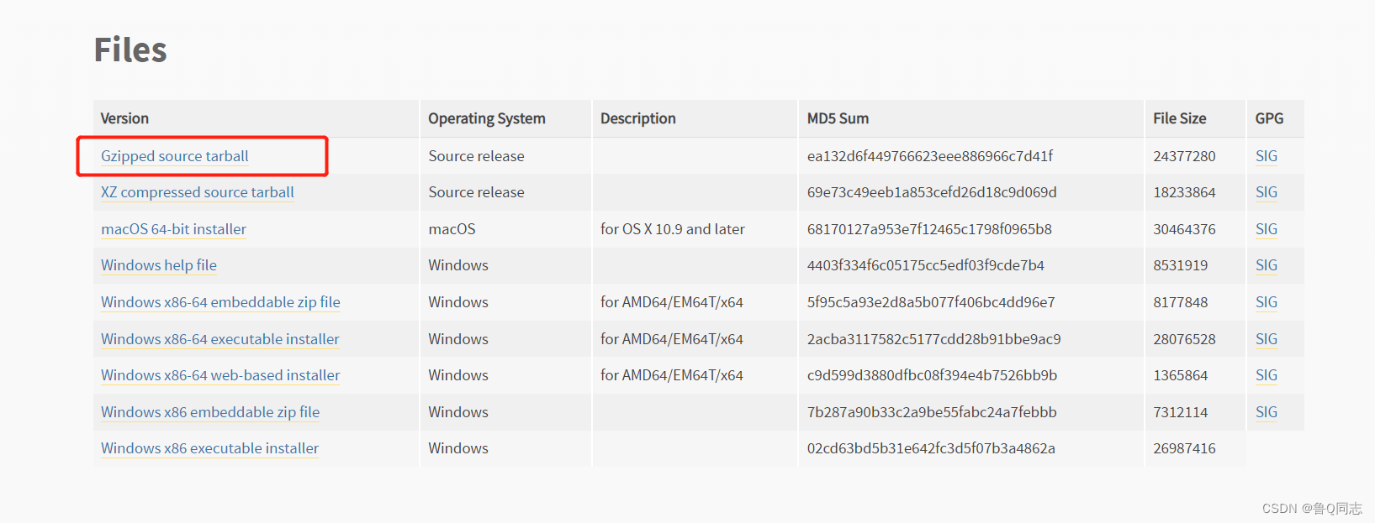The image size is (1375, 523).
Task: Open the Windows help file link
Action: 158,265
